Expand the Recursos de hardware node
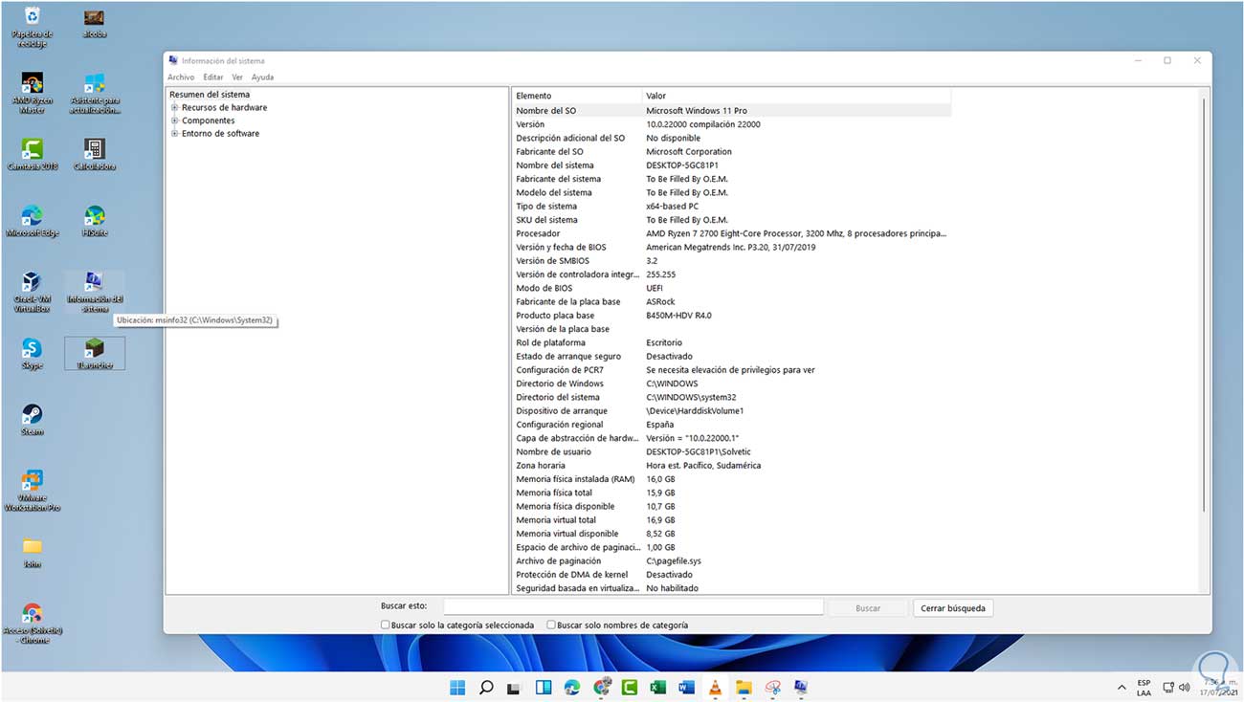1244x702 pixels. click(175, 108)
